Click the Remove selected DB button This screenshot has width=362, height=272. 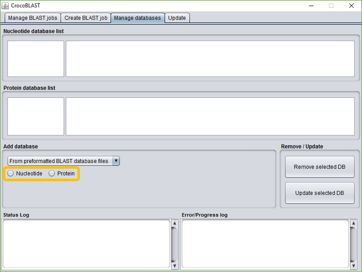click(x=319, y=167)
